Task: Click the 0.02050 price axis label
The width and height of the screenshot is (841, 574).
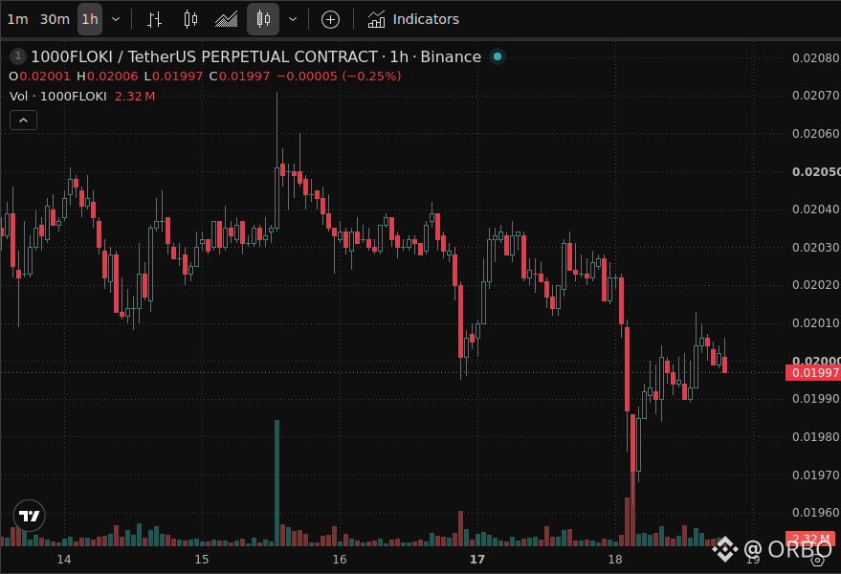Action: pos(816,172)
